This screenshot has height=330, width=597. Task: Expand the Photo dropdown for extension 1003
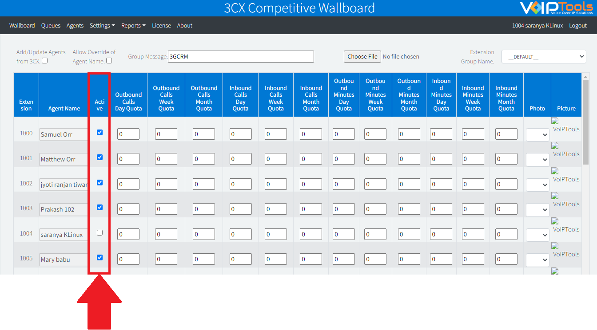[x=537, y=210]
